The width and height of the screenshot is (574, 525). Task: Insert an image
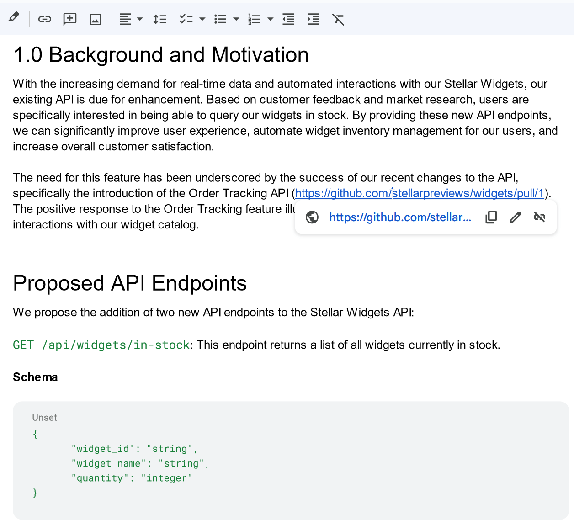point(95,19)
